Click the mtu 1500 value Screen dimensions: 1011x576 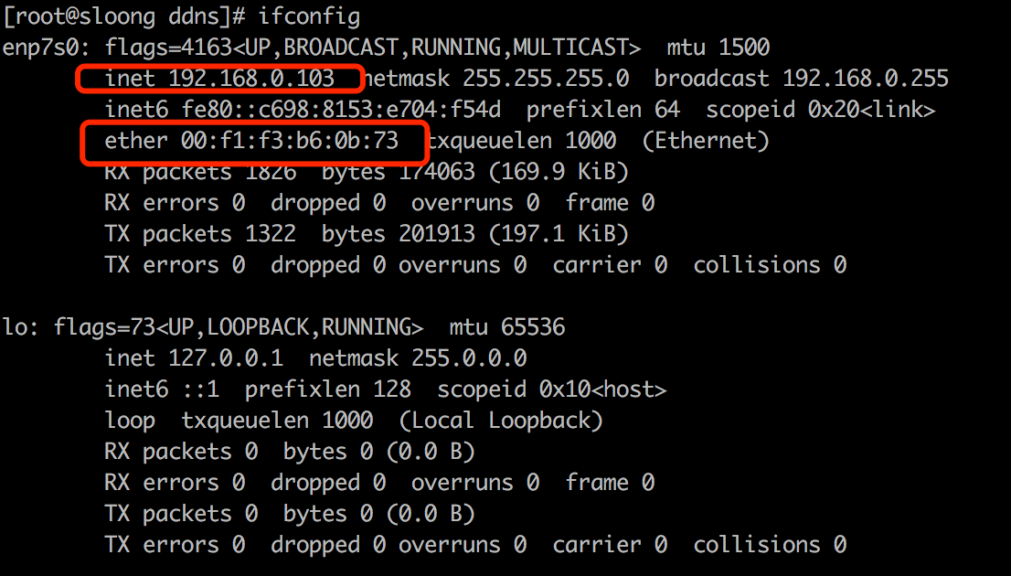719,47
